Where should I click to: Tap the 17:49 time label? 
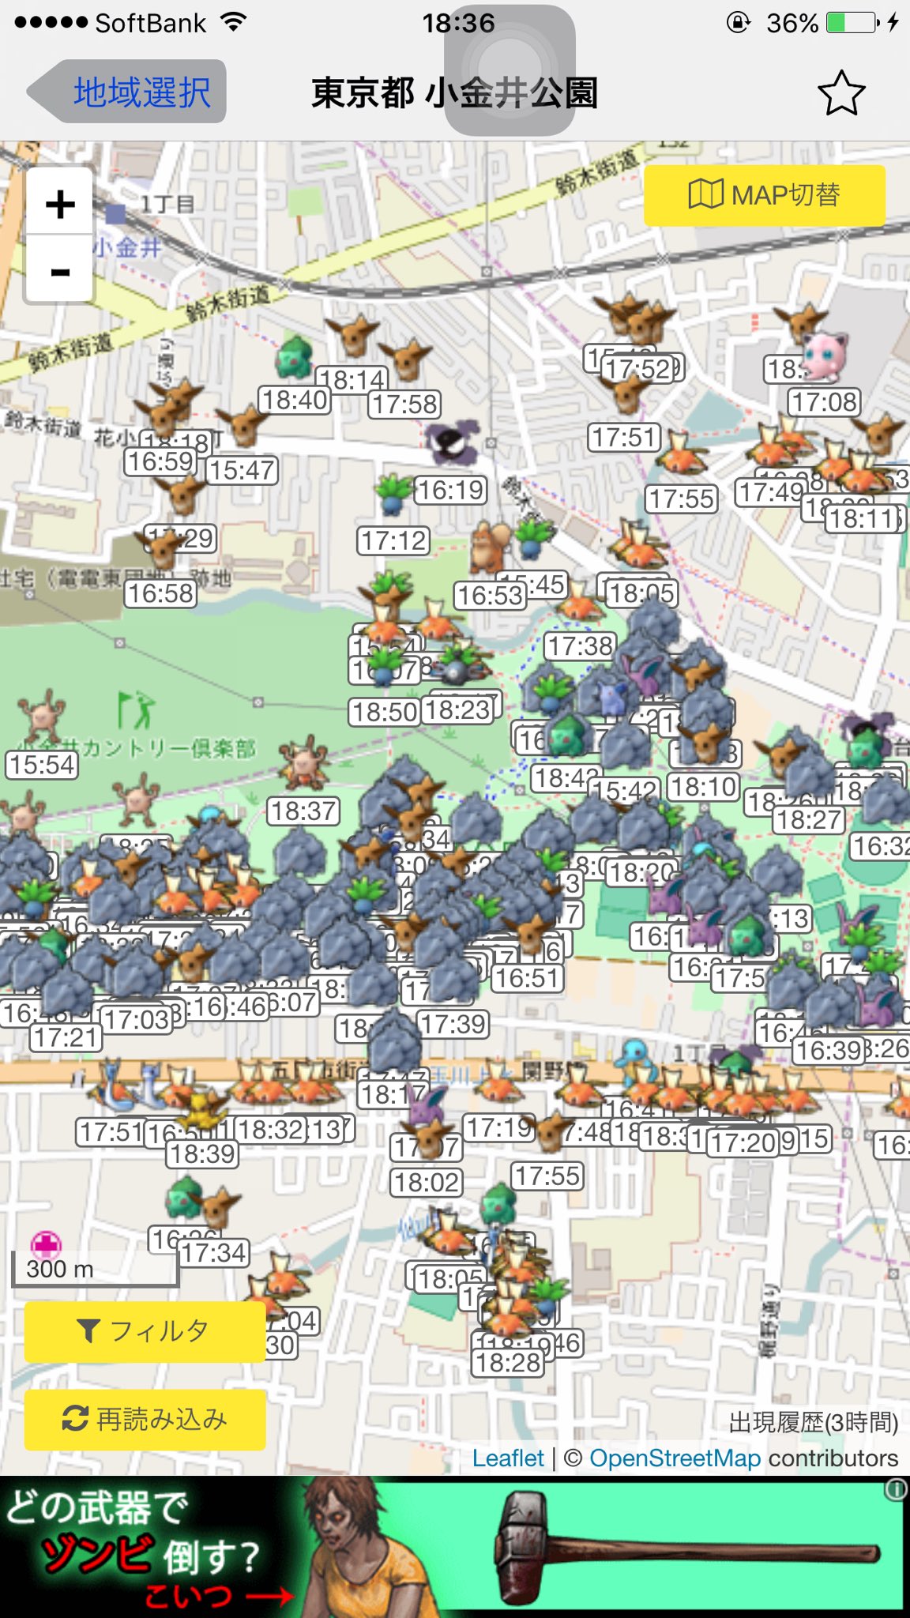click(x=771, y=493)
